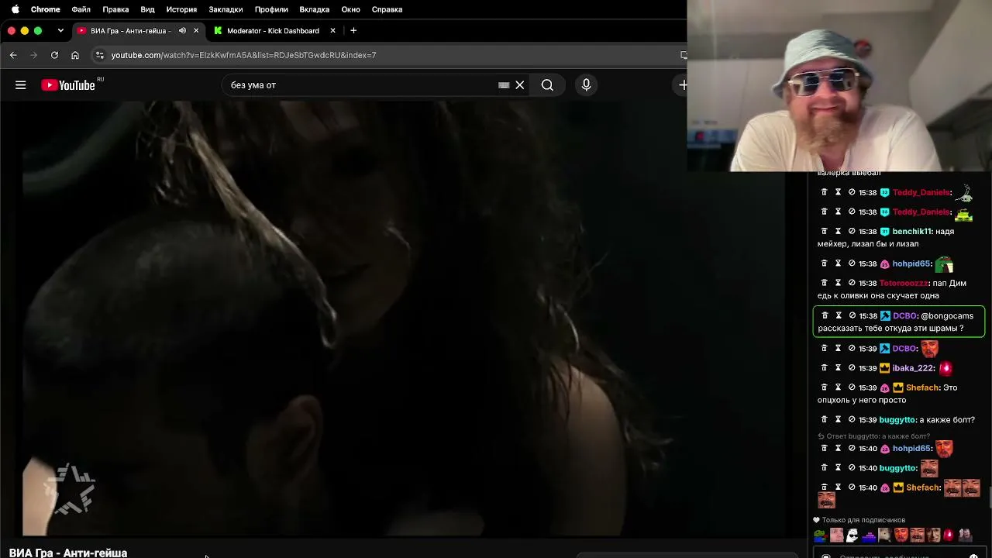The width and height of the screenshot is (992, 558).
Task: Delete hohpid65's 15:40 chat message
Action: pyautogui.click(x=825, y=449)
